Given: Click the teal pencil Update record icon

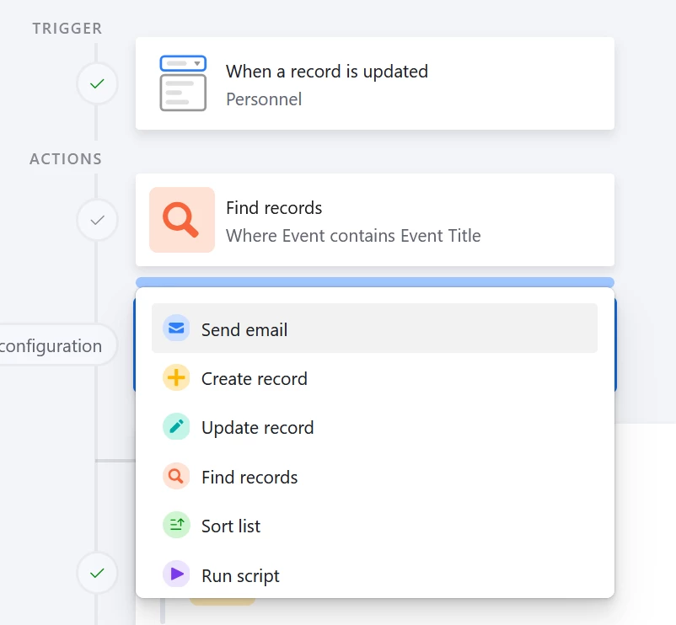Looking at the screenshot, I should click(176, 426).
